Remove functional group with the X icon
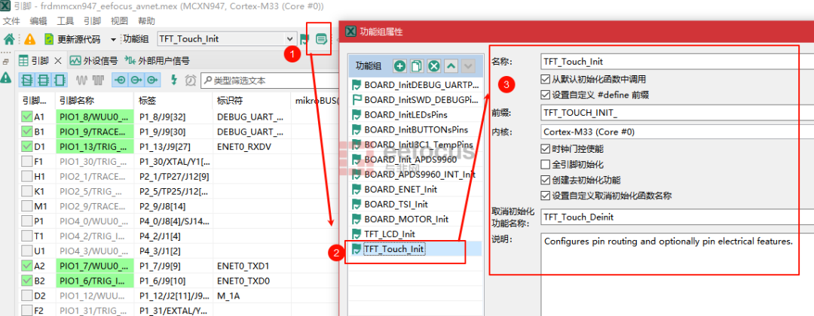The height and width of the screenshot is (316, 814). [x=434, y=65]
